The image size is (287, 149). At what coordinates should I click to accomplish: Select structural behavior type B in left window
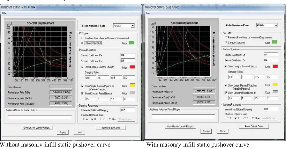click(x=93, y=119)
